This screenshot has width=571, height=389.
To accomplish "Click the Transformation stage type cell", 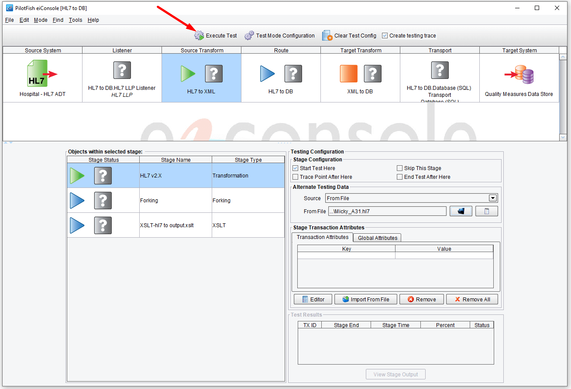I will [x=248, y=176].
